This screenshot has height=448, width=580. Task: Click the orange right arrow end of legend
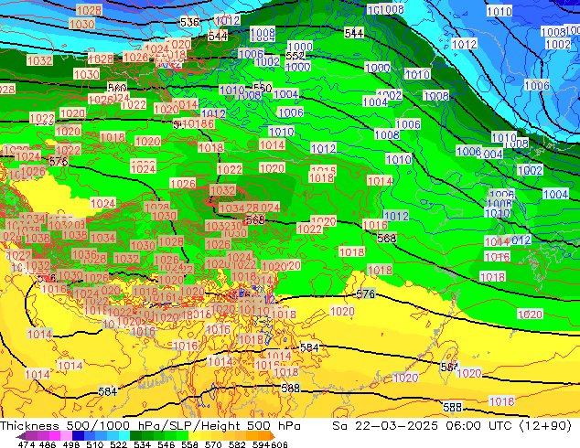[273, 436]
